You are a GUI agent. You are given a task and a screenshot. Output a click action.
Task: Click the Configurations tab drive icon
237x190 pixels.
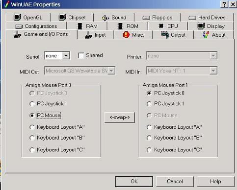[x=19, y=26]
